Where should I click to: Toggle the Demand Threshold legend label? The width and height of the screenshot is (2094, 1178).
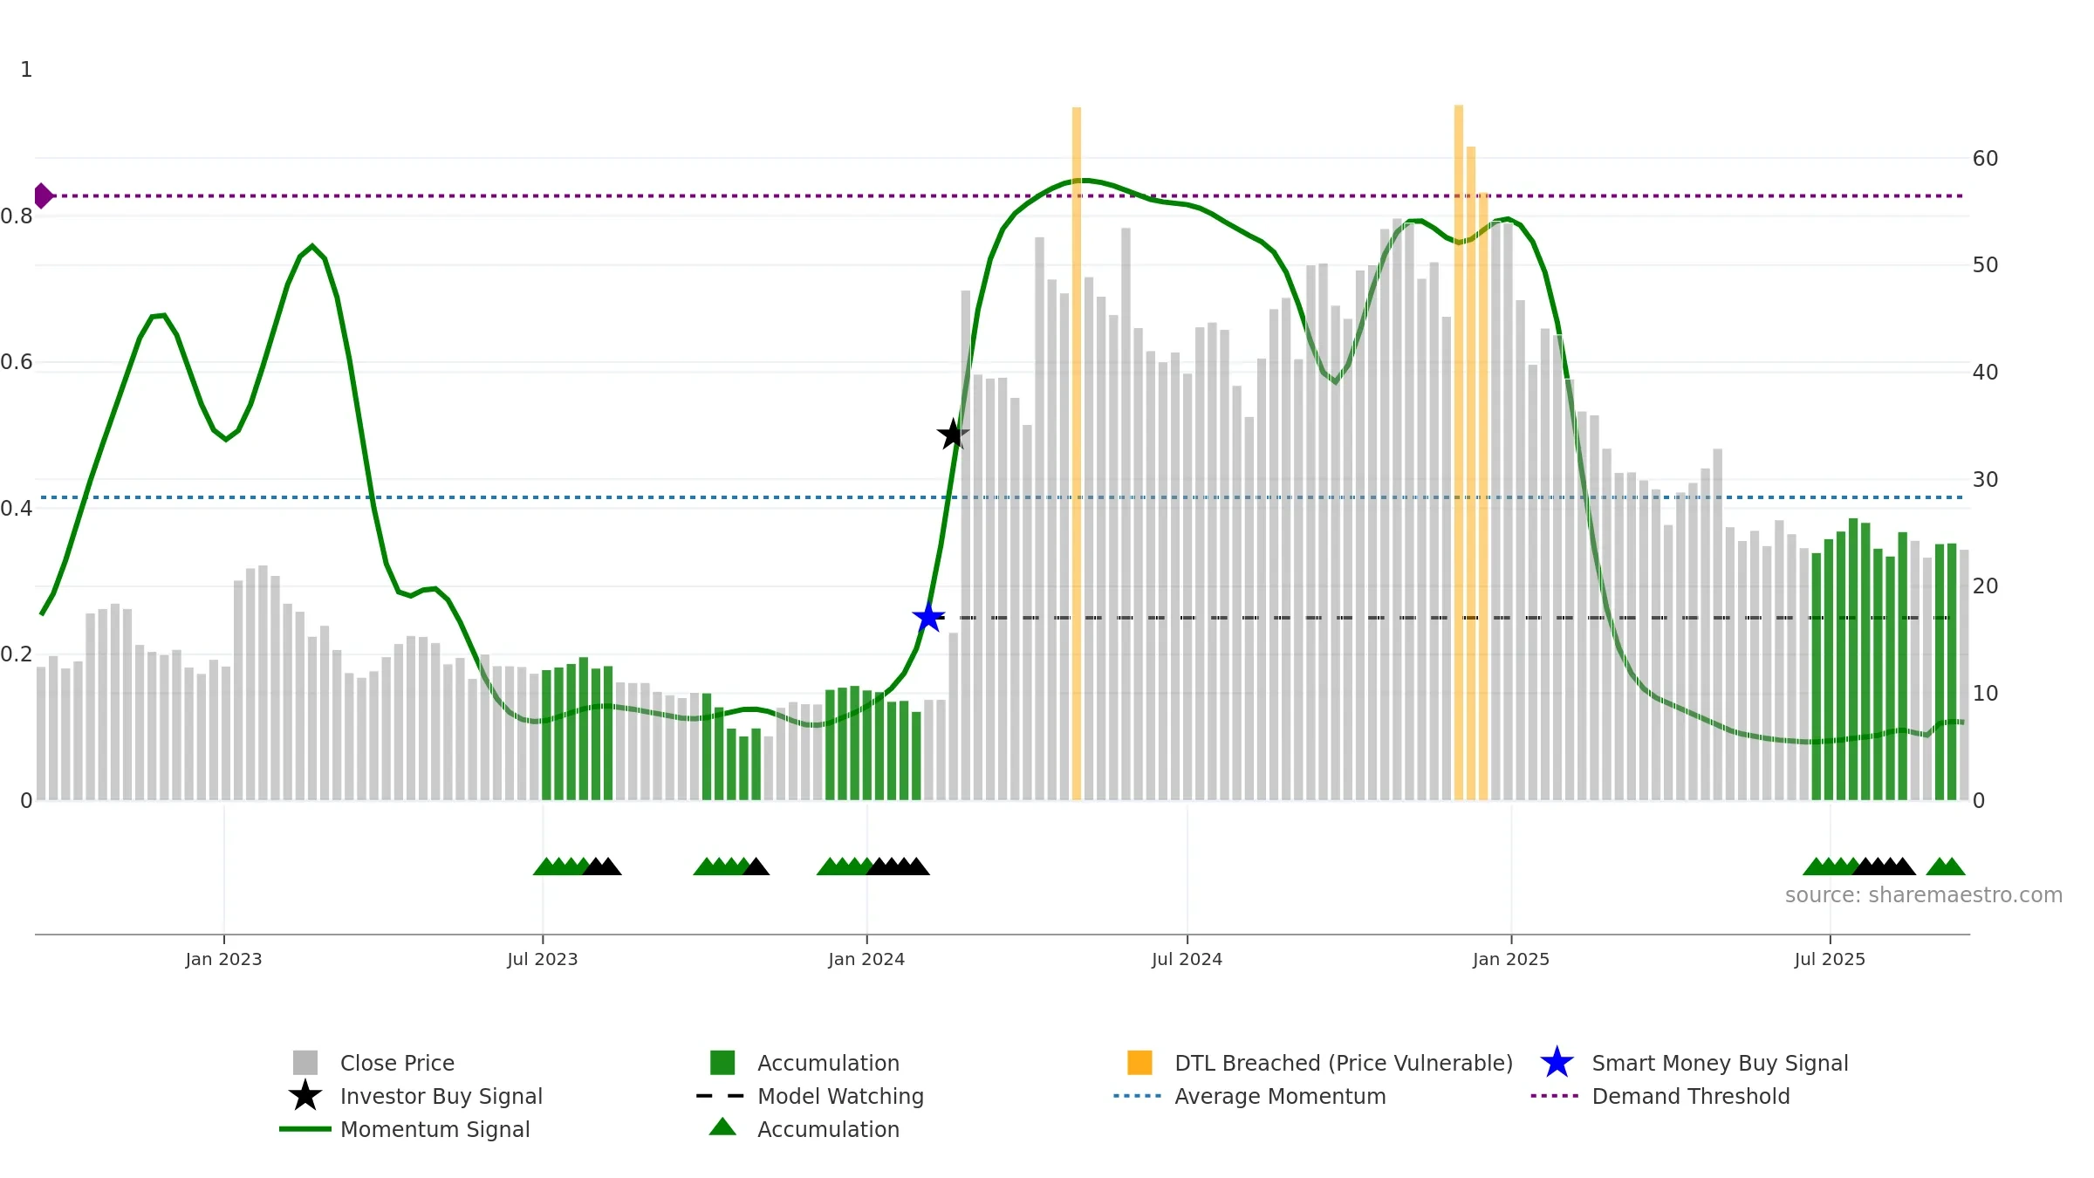pyautogui.click(x=1691, y=1096)
